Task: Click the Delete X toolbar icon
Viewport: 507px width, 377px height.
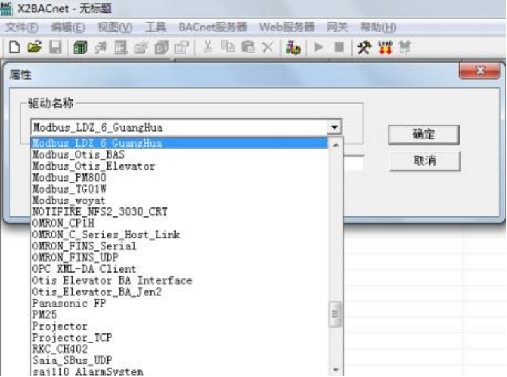Action: point(267,47)
